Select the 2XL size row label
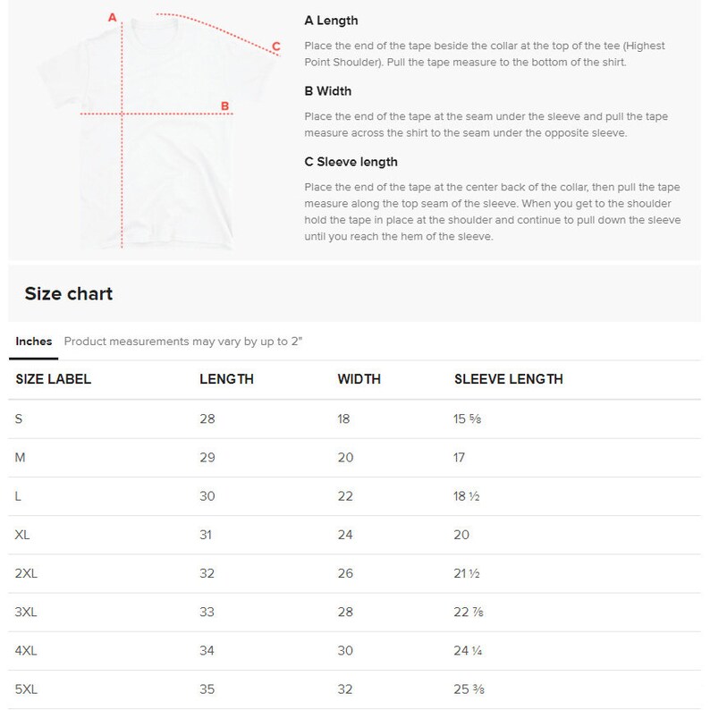 [26, 573]
